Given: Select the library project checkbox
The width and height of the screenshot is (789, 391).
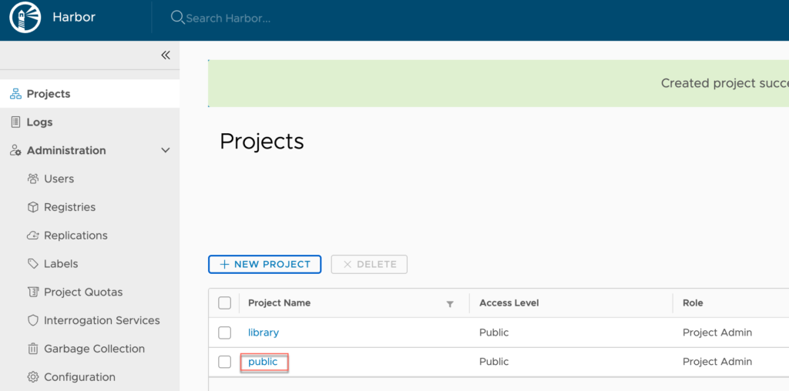Looking at the screenshot, I should click(x=224, y=333).
